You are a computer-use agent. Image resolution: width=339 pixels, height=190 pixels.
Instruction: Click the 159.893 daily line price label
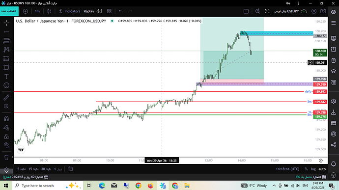(x=320, y=92)
